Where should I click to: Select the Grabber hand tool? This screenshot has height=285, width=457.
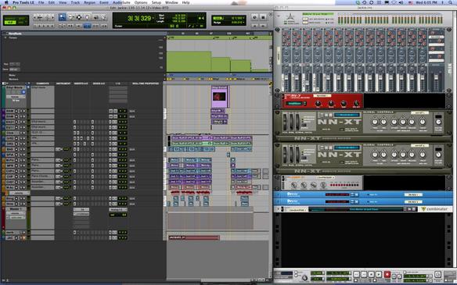pos(87,17)
